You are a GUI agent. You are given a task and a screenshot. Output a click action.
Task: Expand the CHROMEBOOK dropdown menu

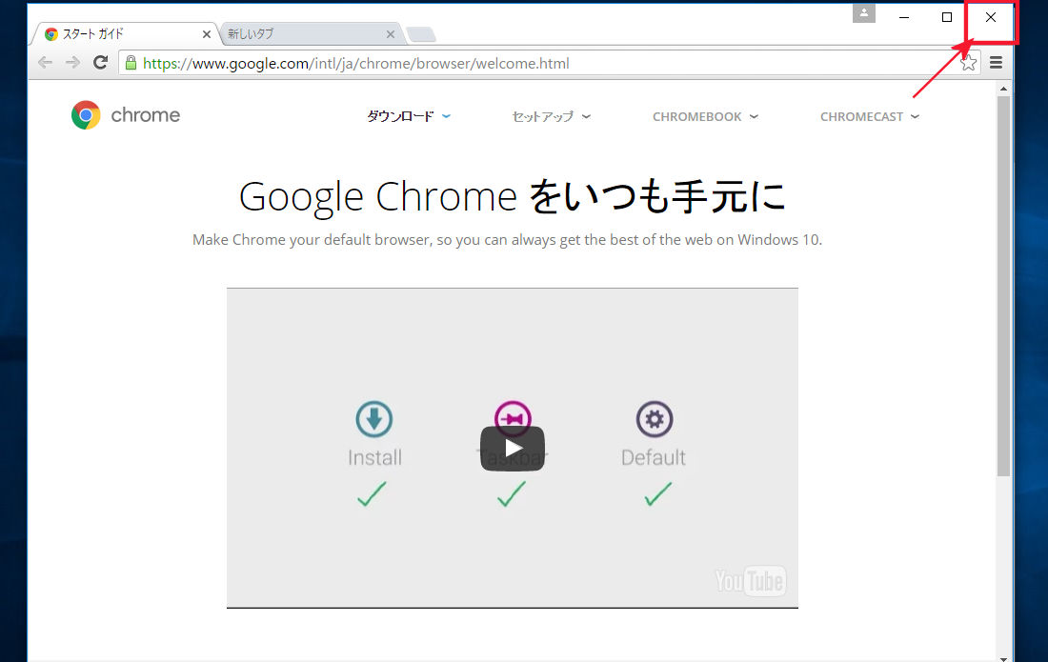(x=705, y=116)
